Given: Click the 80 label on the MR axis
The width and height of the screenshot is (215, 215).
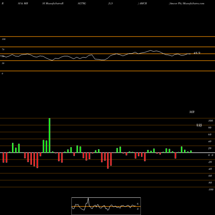Looking at the screenshot, I should point(210,128).
